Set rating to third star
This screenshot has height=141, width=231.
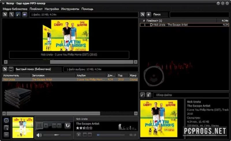point(84,128)
